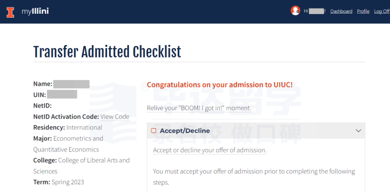Open the Profile link in header
Screen dimensions: 390x192
(x=363, y=11)
